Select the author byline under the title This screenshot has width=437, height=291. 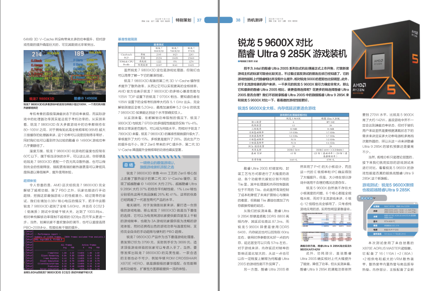(x=248, y=61)
